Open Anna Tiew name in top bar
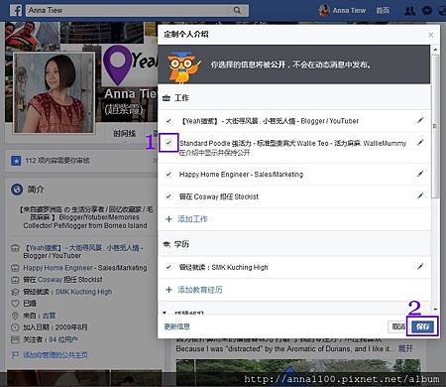446x387 pixels. [x=349, y=11]
